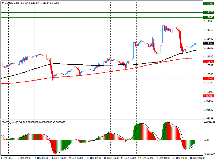Image resolution: width=215 pixels, height=161 pixels.
Task: Select the 1.12390 green price level label
Action: [x=209, y=4]
